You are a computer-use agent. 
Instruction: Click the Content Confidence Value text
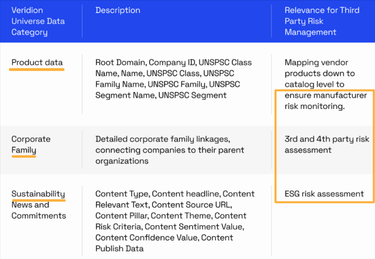tap(147, 237)
